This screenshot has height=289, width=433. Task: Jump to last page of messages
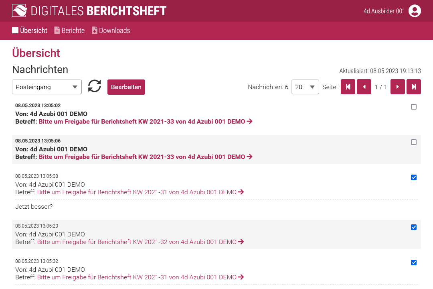point(414,87)
